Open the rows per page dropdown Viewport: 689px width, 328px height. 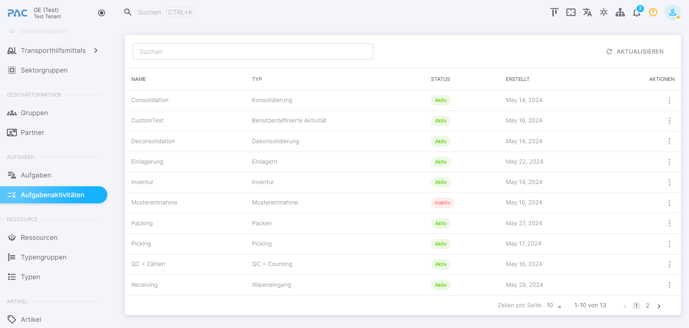554,305
